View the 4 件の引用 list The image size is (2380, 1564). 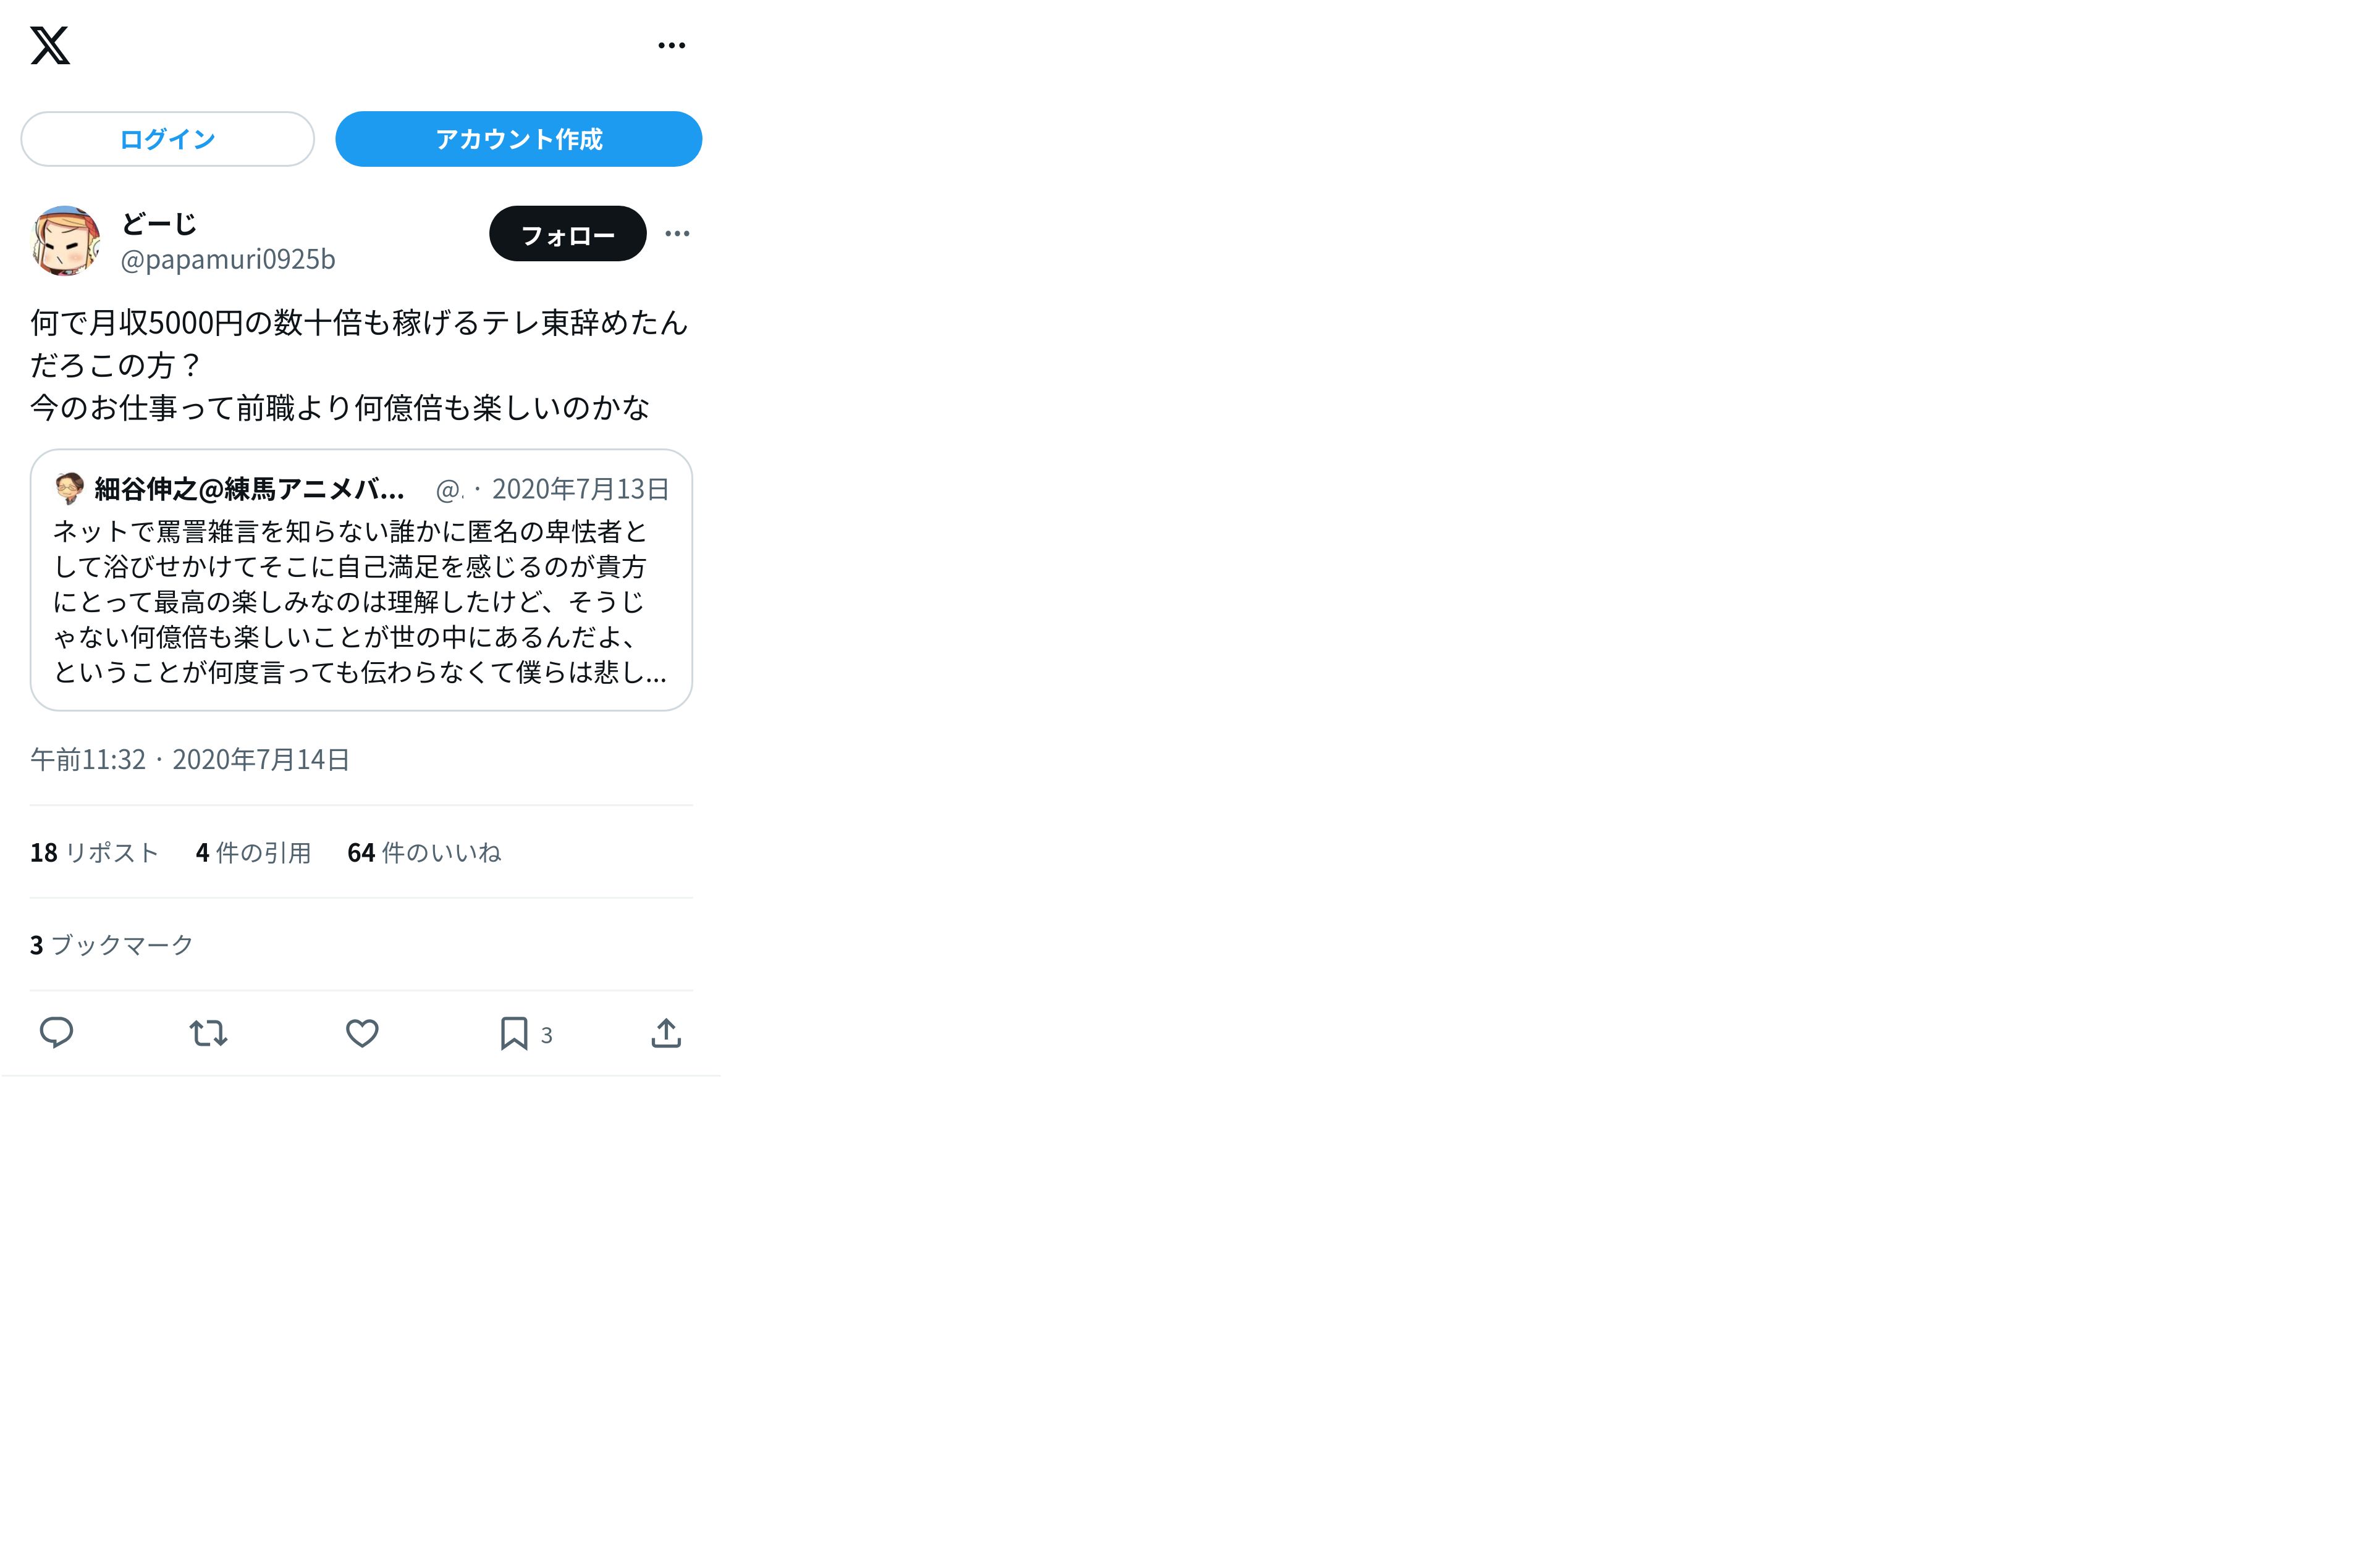pos(254,853)
